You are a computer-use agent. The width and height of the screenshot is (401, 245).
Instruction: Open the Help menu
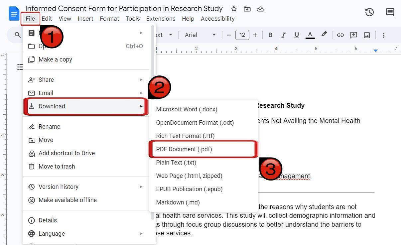click(x=188, y=19)
